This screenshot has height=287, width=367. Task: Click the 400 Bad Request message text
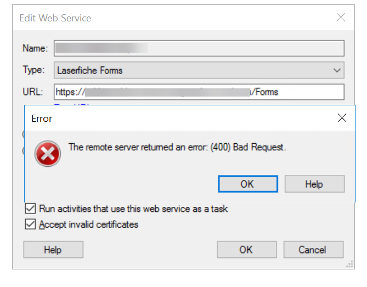pos(177,147)
